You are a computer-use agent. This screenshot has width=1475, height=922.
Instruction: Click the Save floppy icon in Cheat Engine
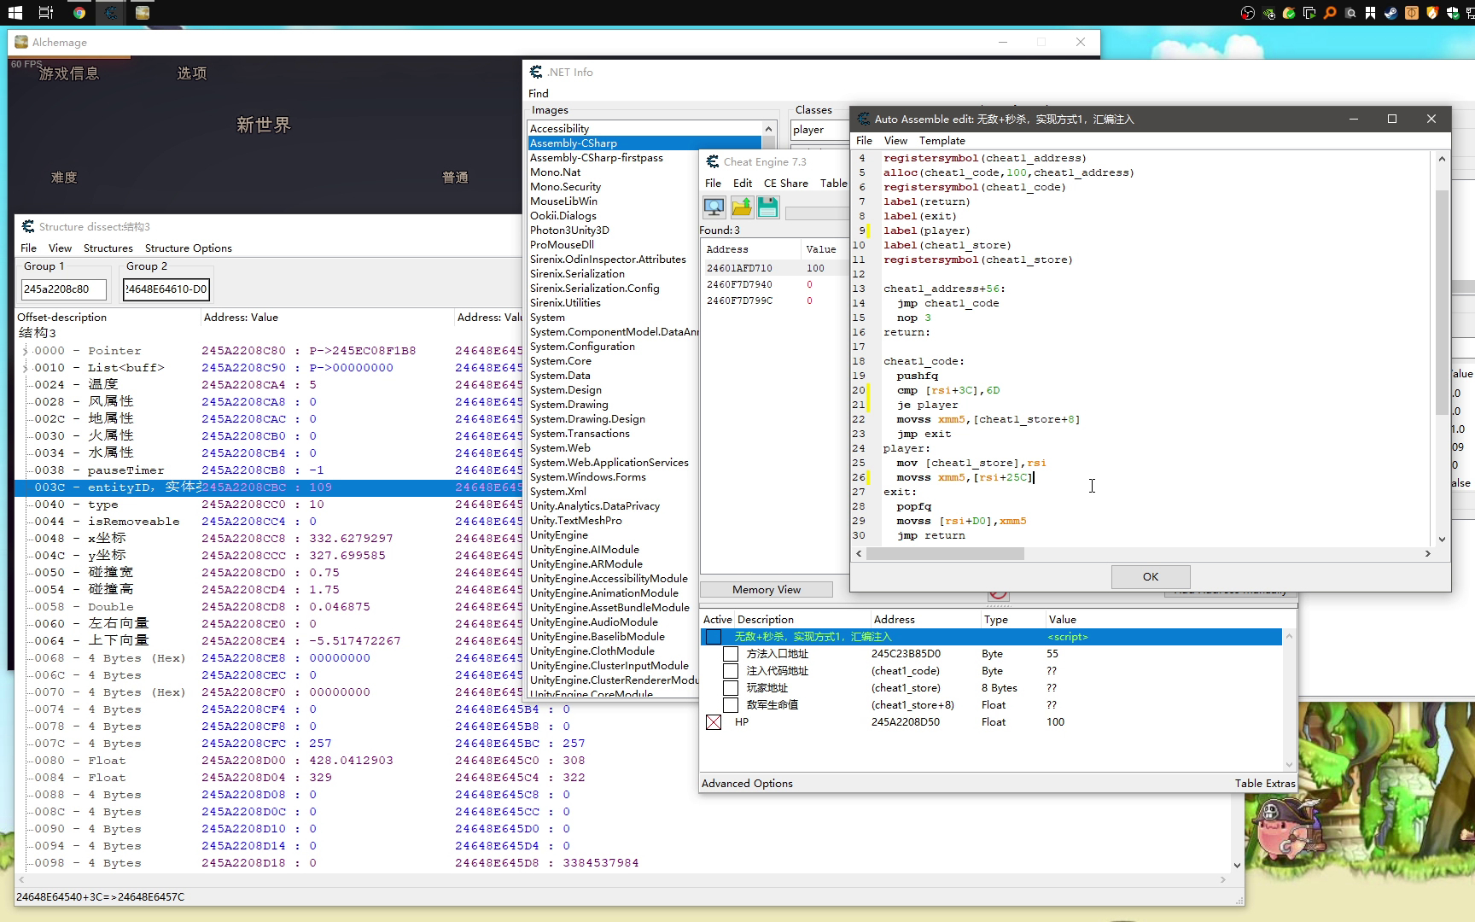768,207
